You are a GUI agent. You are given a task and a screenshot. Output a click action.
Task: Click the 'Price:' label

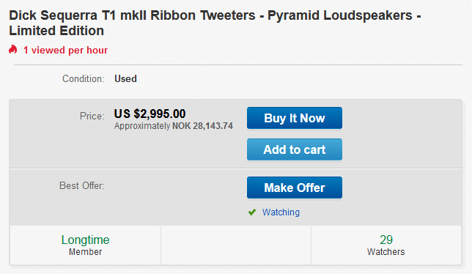click(x=92, y=116)
